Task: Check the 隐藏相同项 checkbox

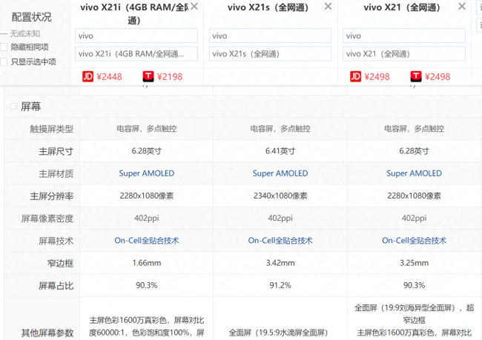Action: coord(4,47)
